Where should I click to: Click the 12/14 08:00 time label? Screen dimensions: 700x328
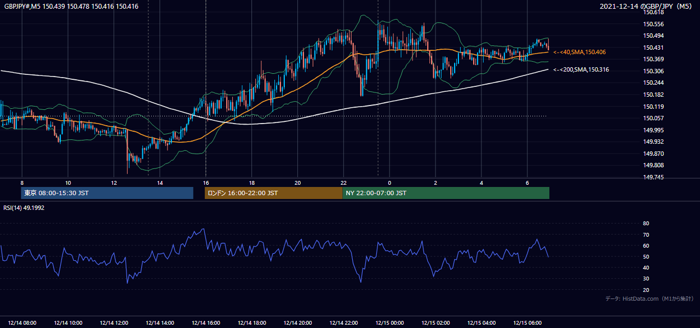pyautogui.click(x=22, y=323)
